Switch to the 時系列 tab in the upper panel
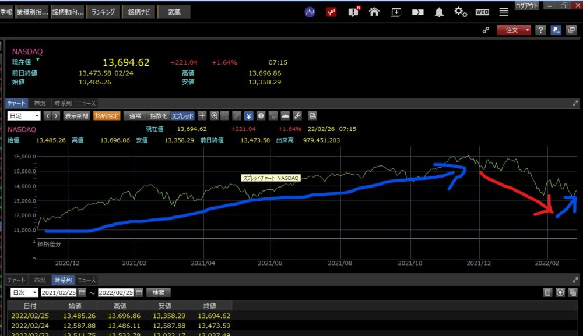Viewport: 583px width, 336px height. [x=62, y=103]
